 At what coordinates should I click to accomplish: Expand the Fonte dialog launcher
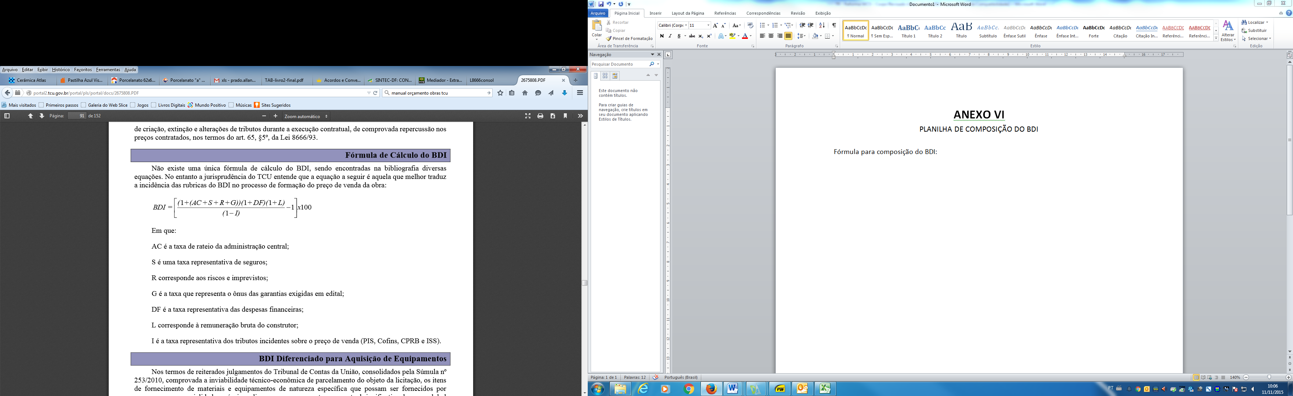[x=752, y=46]
